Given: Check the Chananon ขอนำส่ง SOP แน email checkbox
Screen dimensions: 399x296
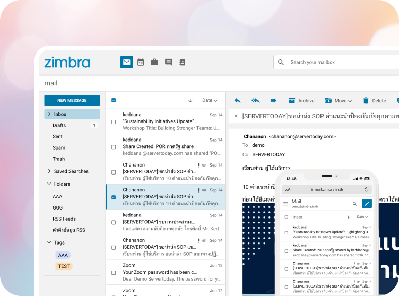Looking at the screenshot, I should click(x=114, y=248).
